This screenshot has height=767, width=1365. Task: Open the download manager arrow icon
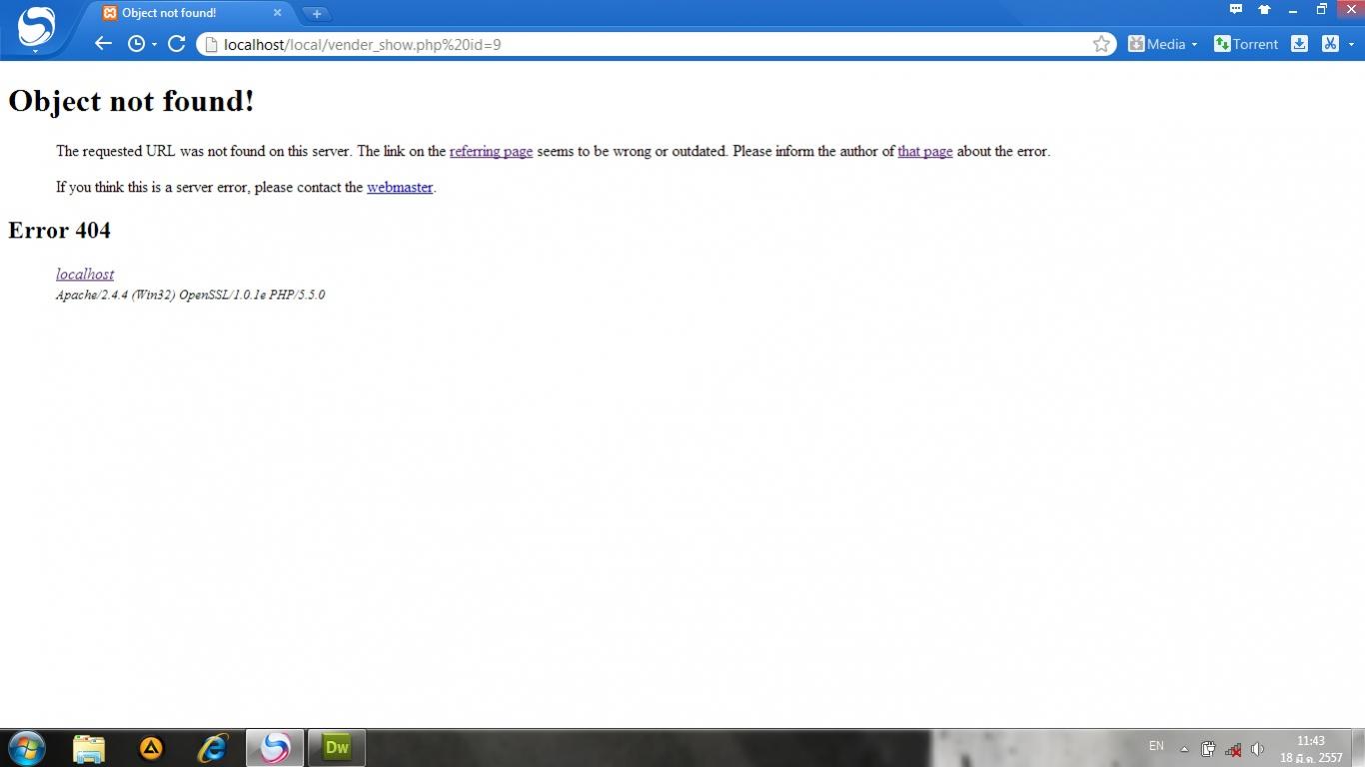[1299, 44]
